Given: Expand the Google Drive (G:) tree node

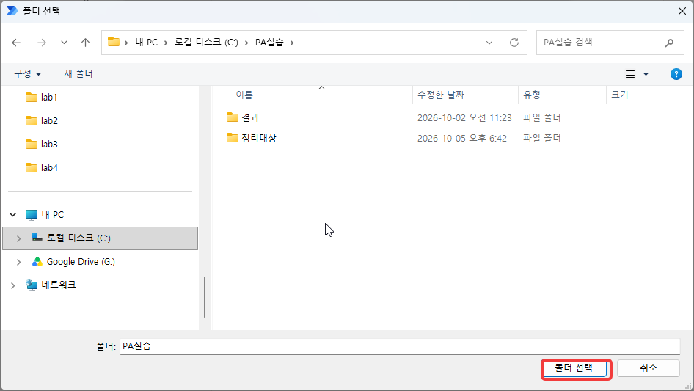Looking at the screenshot, I should [x=18, y=262].
